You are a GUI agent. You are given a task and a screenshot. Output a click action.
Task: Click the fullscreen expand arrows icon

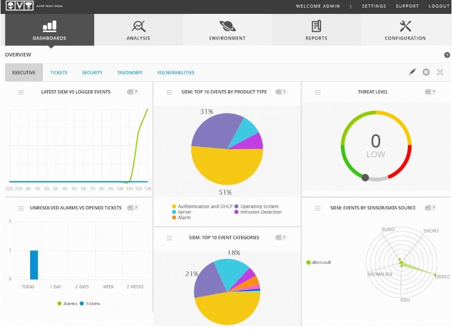(440, 72)
